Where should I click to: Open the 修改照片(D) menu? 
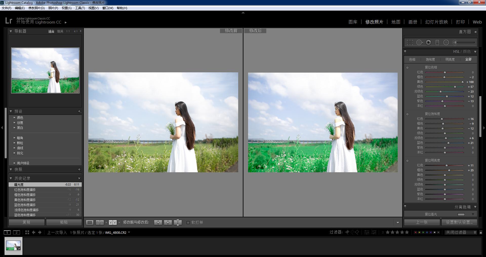tap(36, 8)
